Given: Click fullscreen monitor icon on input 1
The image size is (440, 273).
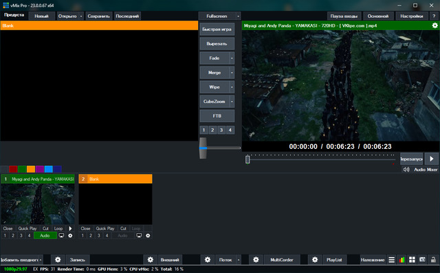Looking at the screenshot, I should pyautogui.click(x=61, y=235).
